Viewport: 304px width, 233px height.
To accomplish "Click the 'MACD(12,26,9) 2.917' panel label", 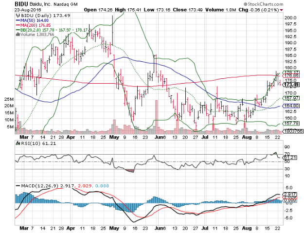I will point(48,186).
